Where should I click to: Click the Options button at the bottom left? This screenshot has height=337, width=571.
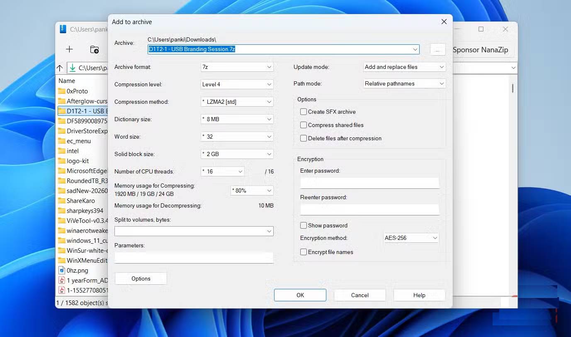[141, 278]
